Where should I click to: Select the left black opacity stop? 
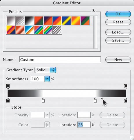click(x=8, y=87)
